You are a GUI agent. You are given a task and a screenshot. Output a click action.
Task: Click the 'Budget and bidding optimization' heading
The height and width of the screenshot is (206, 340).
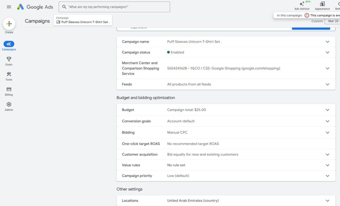pyautogui.click(x=146, y=98)
